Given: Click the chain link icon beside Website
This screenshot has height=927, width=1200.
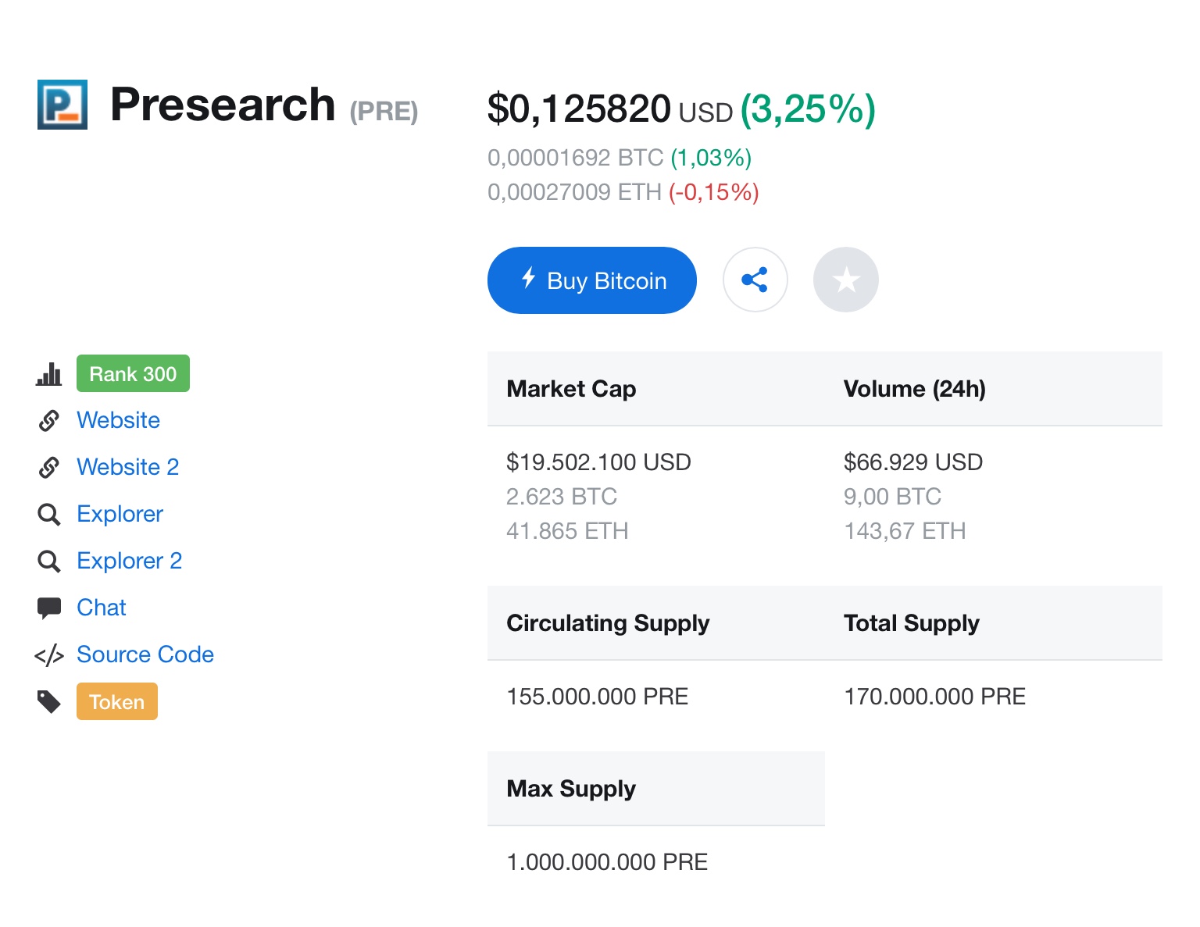Looking at the screenshot, I should coord(48,421).
